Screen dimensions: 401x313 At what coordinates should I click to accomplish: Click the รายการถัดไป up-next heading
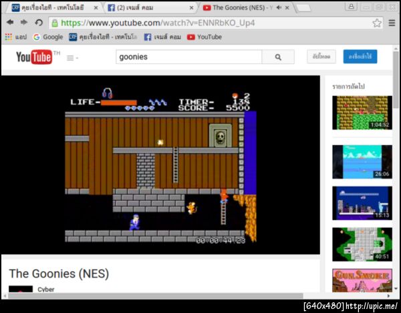(x=348, y=87)
